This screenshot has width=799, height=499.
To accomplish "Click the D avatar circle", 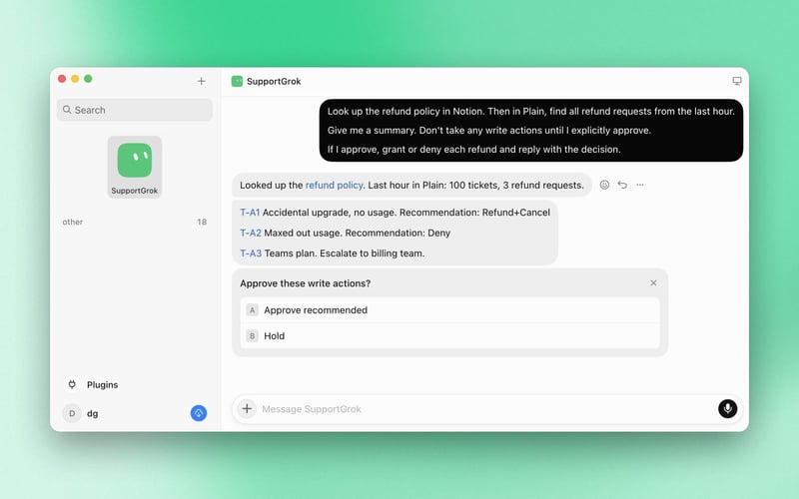I will point(72,413).
